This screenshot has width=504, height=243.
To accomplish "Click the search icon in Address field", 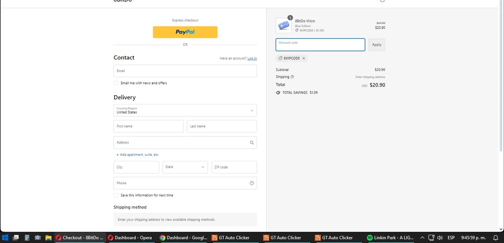I will point(252,143).
